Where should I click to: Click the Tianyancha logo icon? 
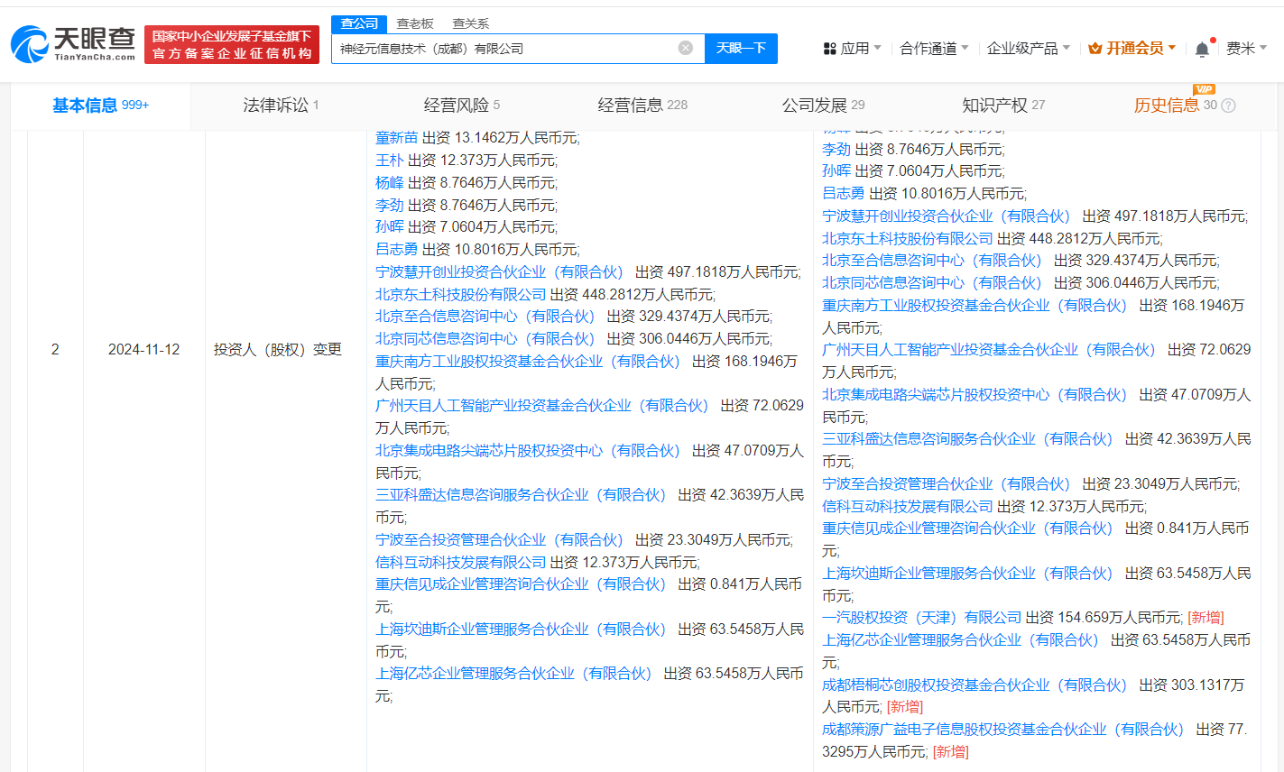pyautogui.click(x=29, y=44)
